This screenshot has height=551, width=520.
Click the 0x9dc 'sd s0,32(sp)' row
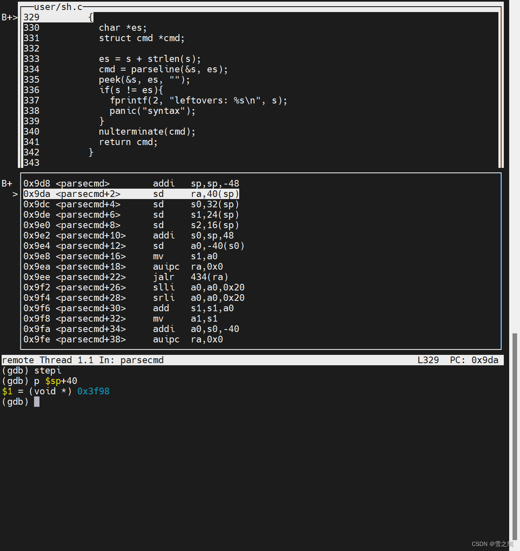[131, 204]
